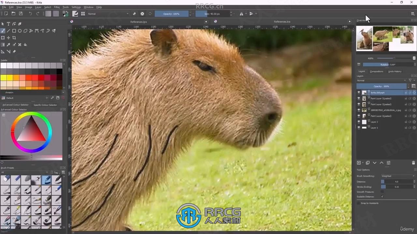The height and width of the screenshot is (234, 417).
Task: Select the Freehand Brush tool
Action: 3,31
